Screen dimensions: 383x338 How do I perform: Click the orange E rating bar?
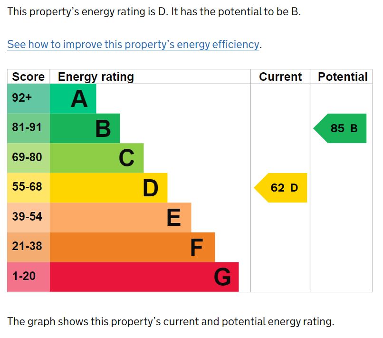121,218
